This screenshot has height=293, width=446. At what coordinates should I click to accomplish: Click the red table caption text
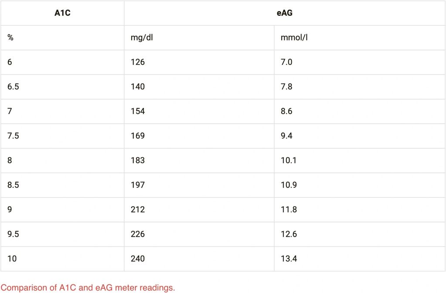tap(88, 288)
